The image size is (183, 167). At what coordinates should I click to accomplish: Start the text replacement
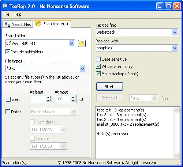(109, 87)
